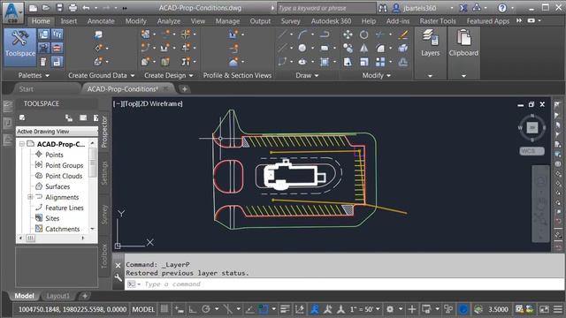Click the Plot printer icon
The height and width of the screenshot is (318, 566).
[73, 8]
